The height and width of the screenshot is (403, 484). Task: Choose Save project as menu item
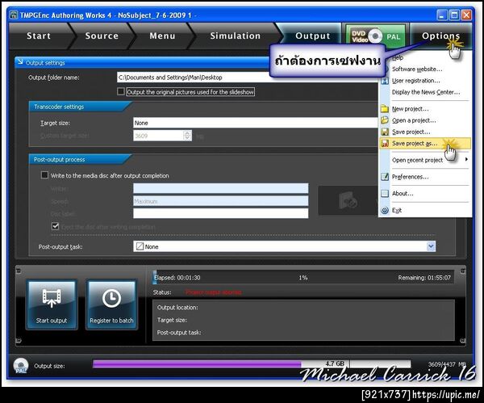coord(425,144)
